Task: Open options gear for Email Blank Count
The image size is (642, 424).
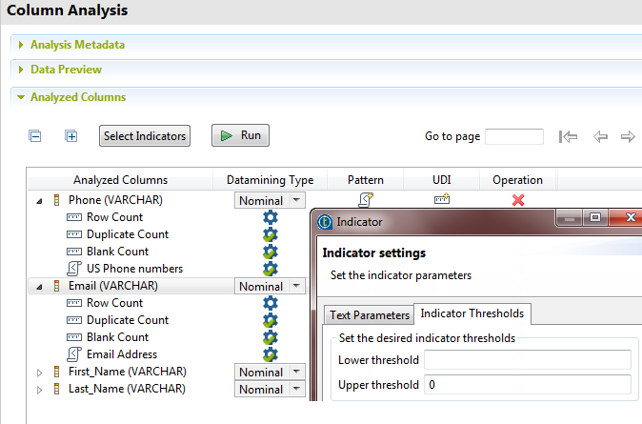Action: tap(271, 337)
